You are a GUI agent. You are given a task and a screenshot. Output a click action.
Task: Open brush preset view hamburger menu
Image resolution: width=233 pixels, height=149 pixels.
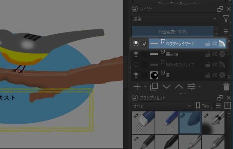pos(218,106)
